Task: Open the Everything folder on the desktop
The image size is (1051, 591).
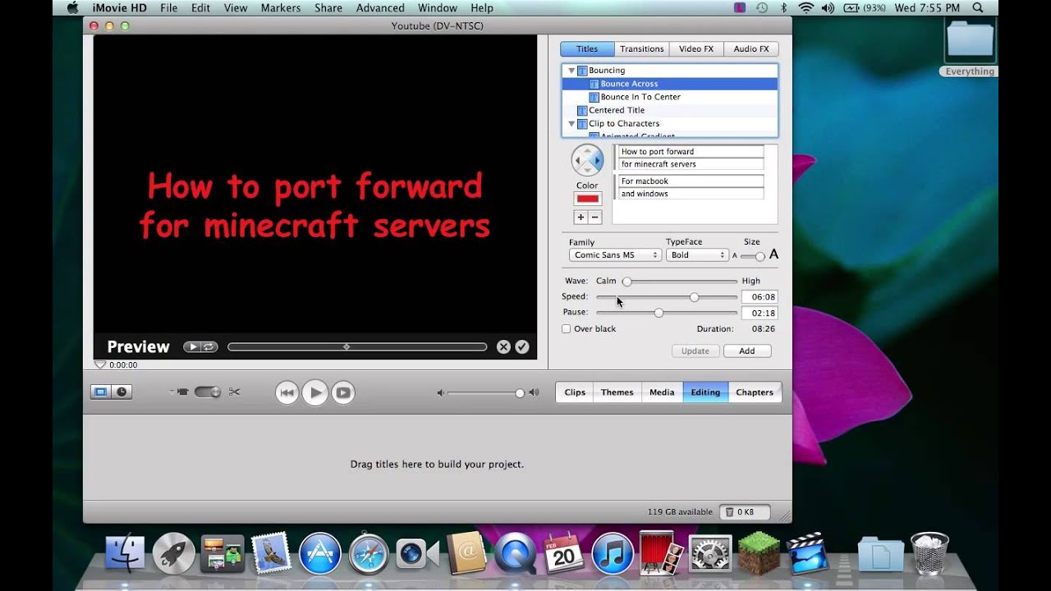Action: pyautogui.click(x=970, y=48)
